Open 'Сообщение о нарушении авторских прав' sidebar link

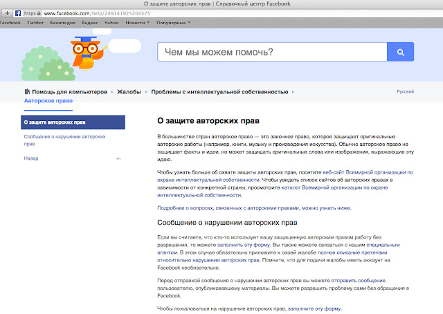(64, 140)
